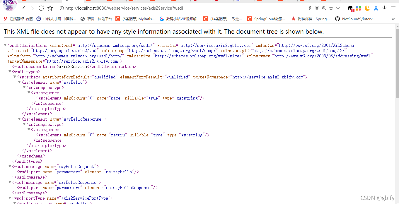Collapse wsdl:portType axis2ServicePortType node
Screen dimensions: 399x204
coord(10,198)
